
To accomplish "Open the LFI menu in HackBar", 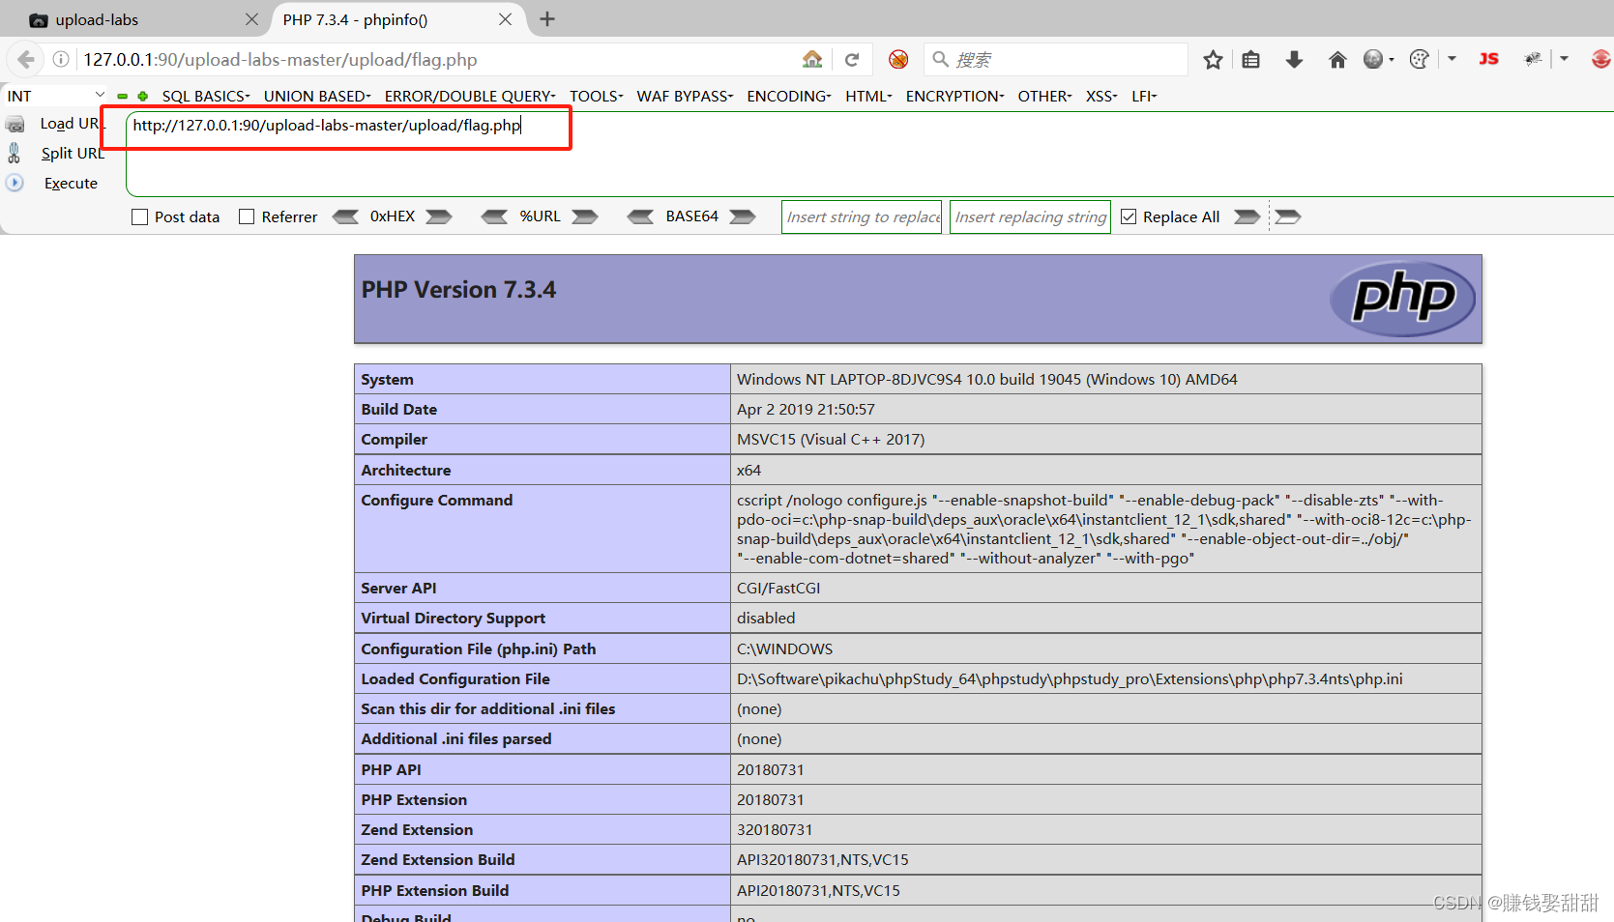I will click(x=1144, y=96).
